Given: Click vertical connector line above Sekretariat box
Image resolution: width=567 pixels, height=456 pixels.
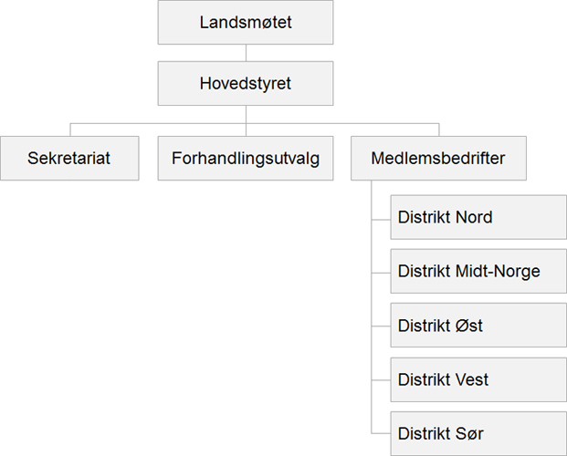Looking at the screenshot, I should click(x=69, y=129).
